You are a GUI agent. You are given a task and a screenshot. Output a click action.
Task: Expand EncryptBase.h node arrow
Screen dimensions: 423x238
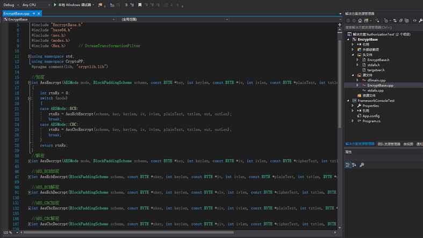click(x=358, y=60)
